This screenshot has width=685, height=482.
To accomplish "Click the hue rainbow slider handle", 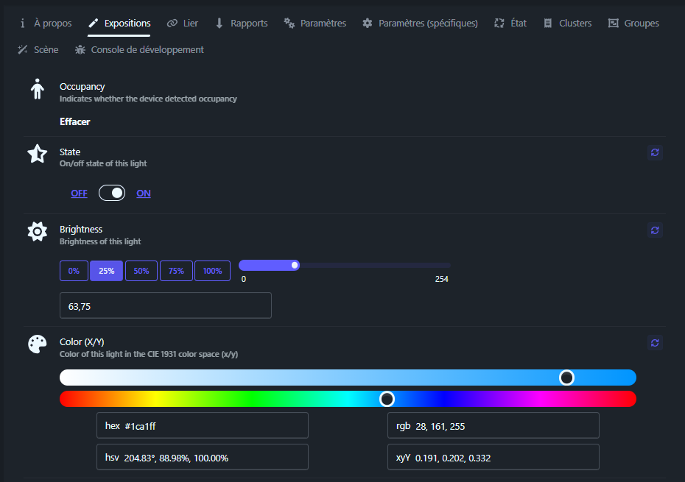I will point(387,398).
